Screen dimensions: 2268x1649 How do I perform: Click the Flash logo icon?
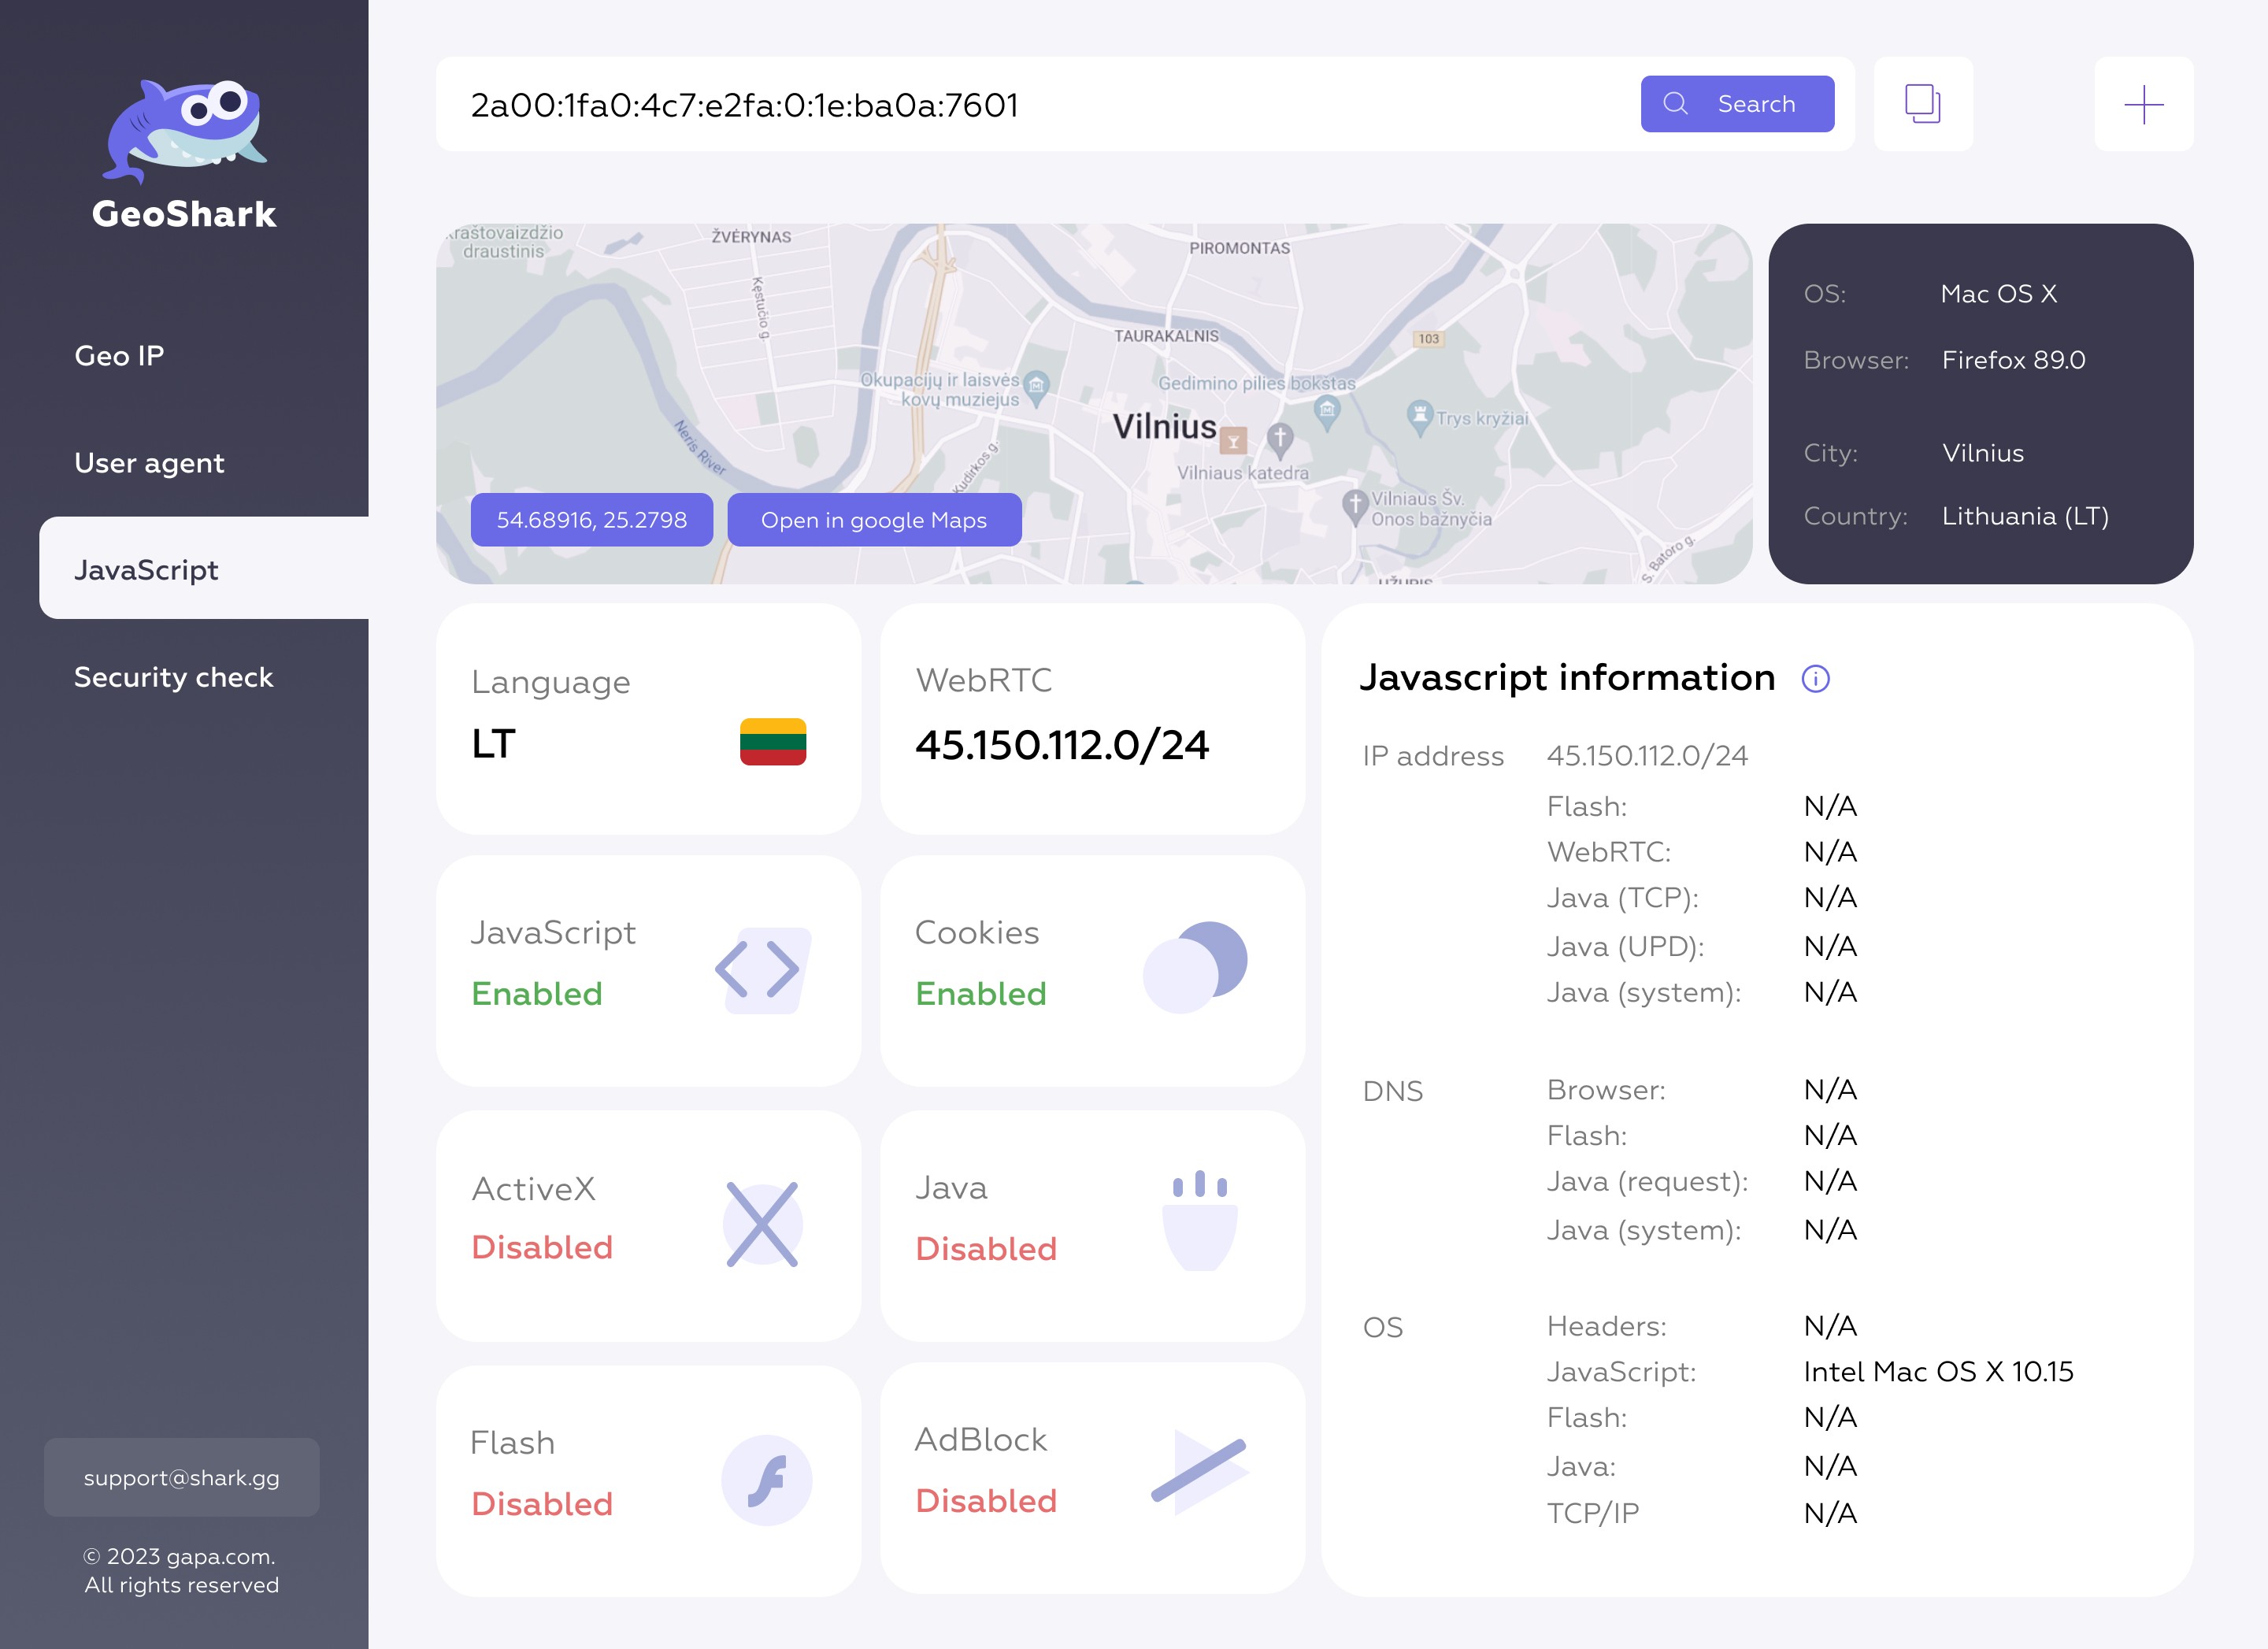point(766,1480)
